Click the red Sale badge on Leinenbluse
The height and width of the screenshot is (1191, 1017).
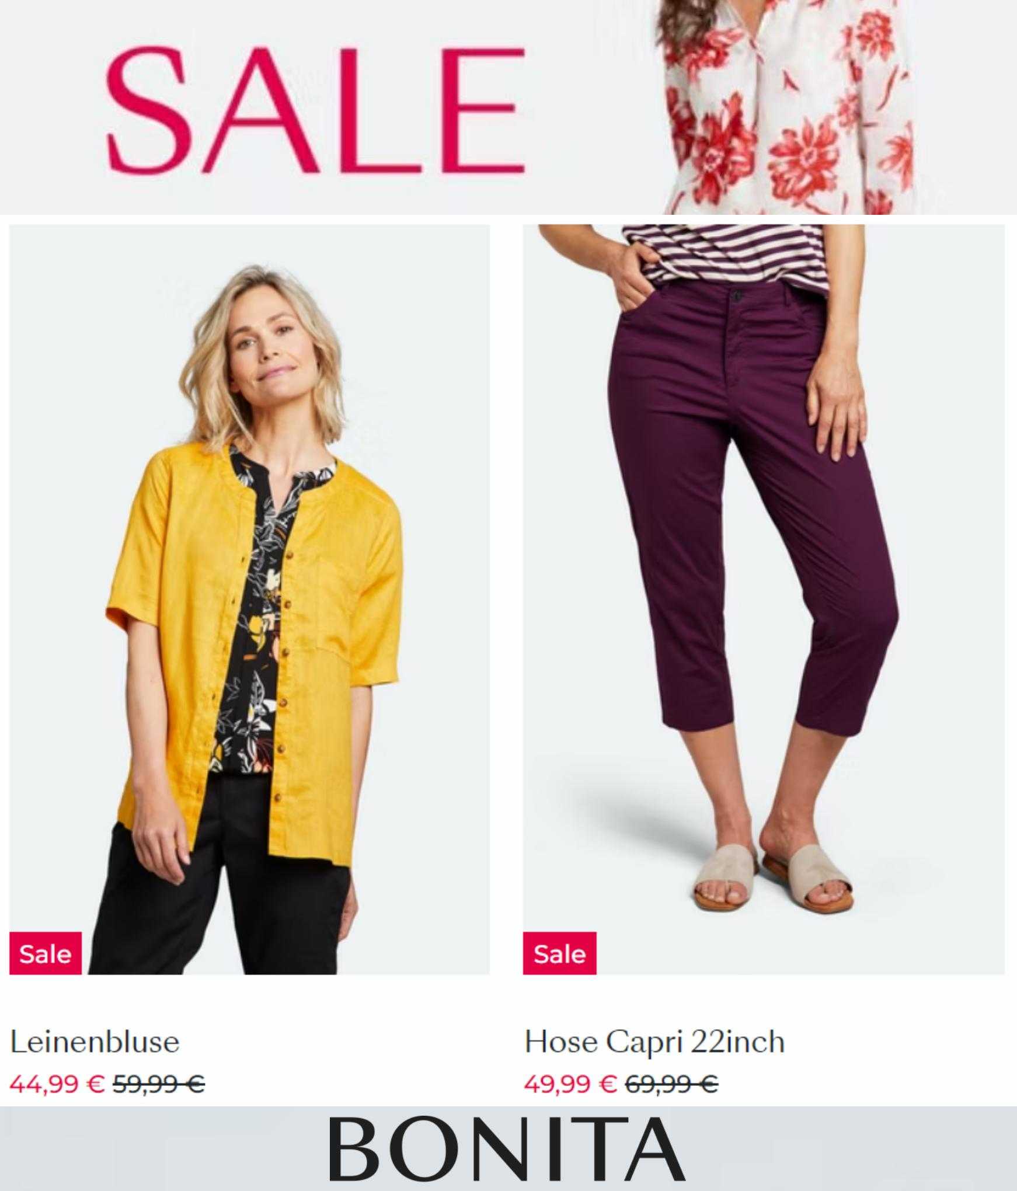pyautogui.click(x=46, y=953)
